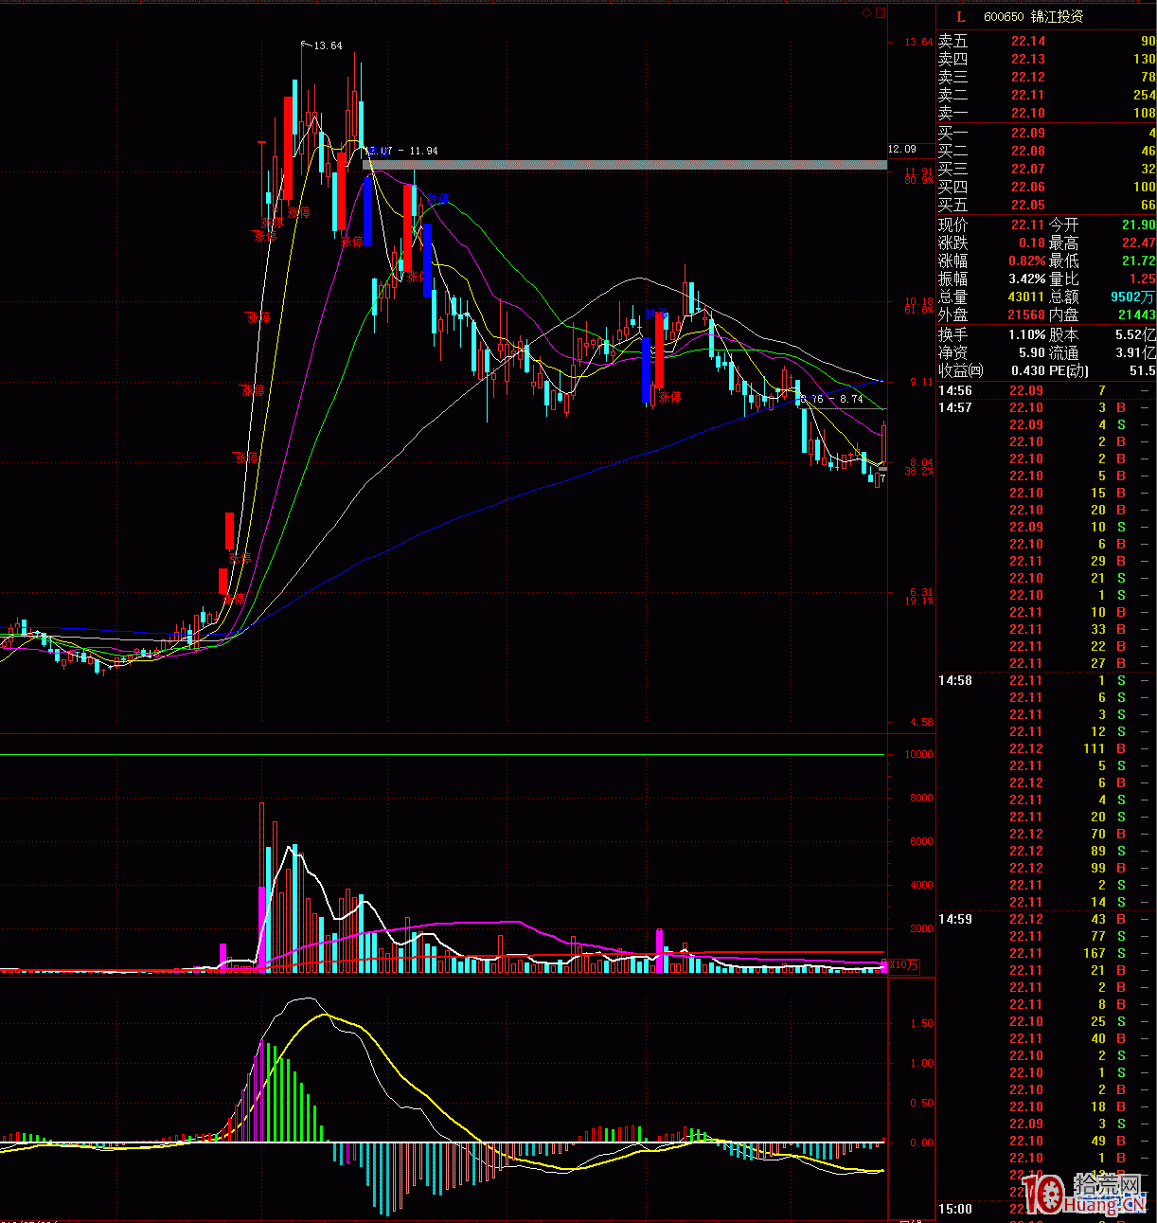Click the tick row with volume 167
The image size is (1157, 1223).
click(x=1046, y=953)
